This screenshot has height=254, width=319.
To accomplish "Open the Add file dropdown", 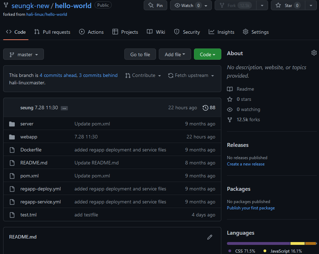I will pos(175,54).
